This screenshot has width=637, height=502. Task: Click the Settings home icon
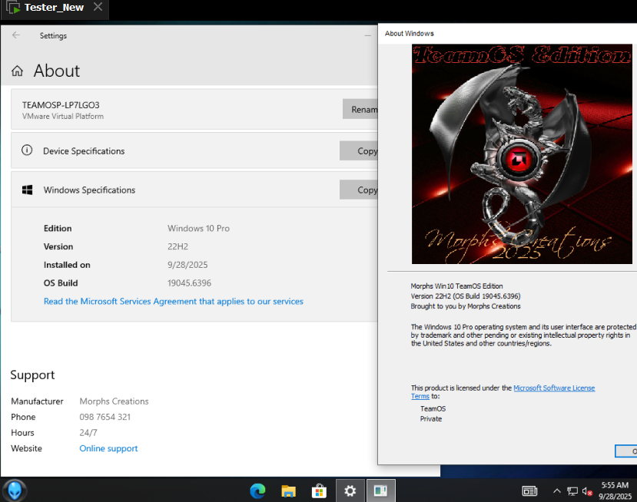tap(17, 71)
